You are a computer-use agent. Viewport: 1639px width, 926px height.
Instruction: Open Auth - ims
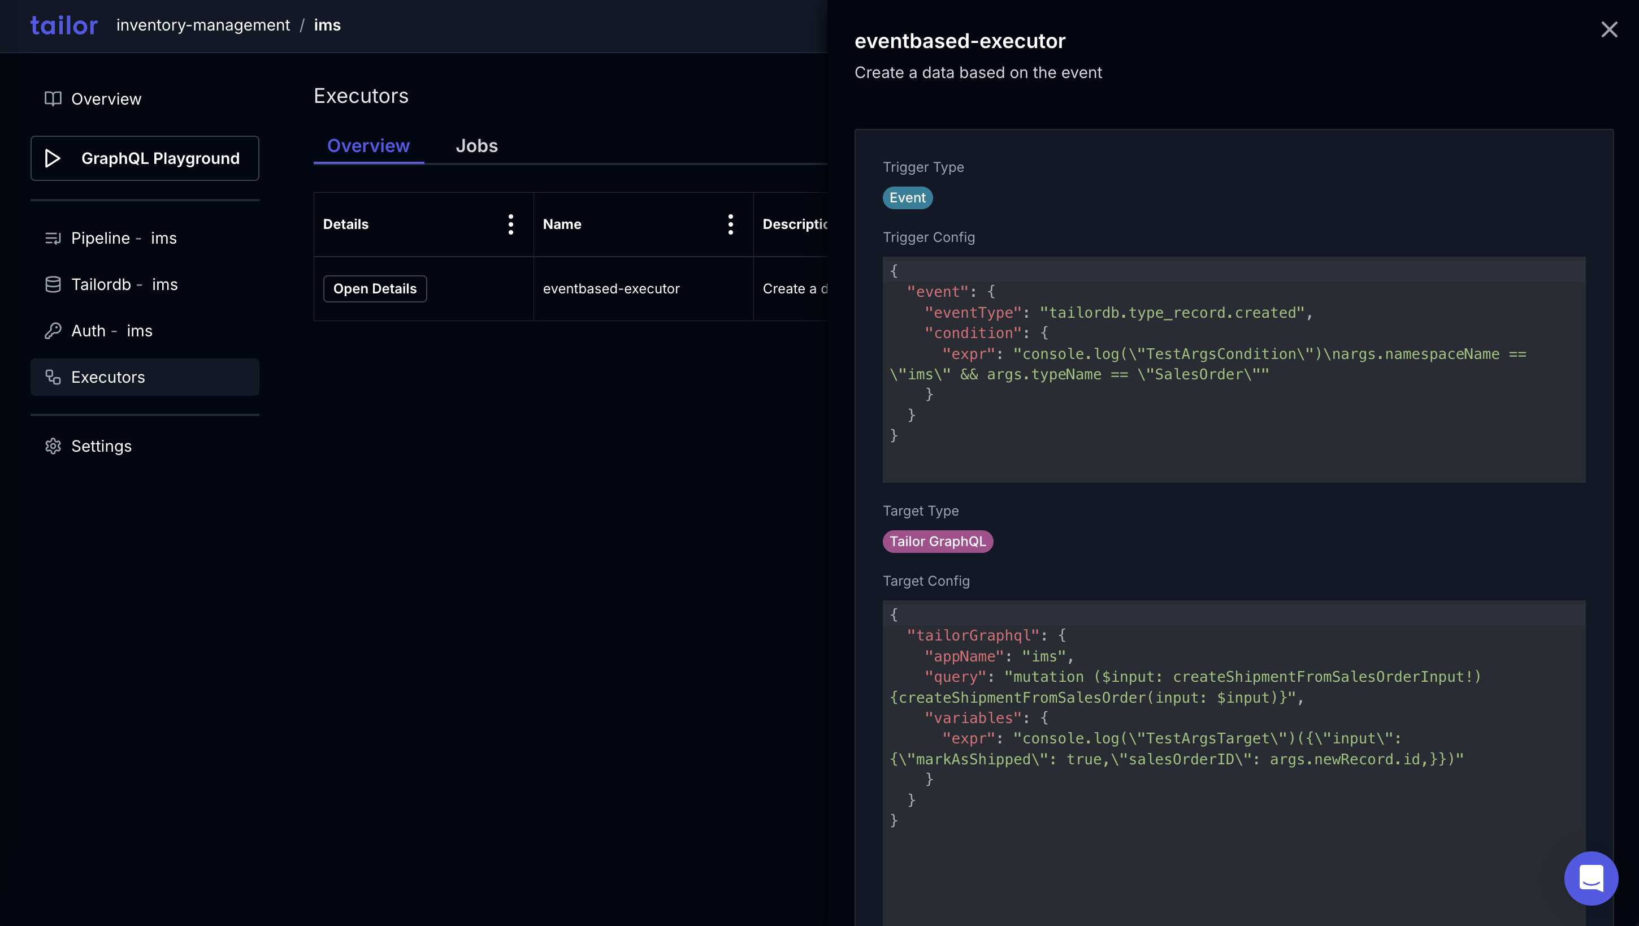pos(111,331)
